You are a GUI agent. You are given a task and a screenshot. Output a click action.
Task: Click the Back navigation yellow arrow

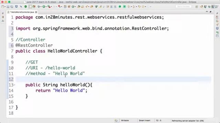click(143, 6)
